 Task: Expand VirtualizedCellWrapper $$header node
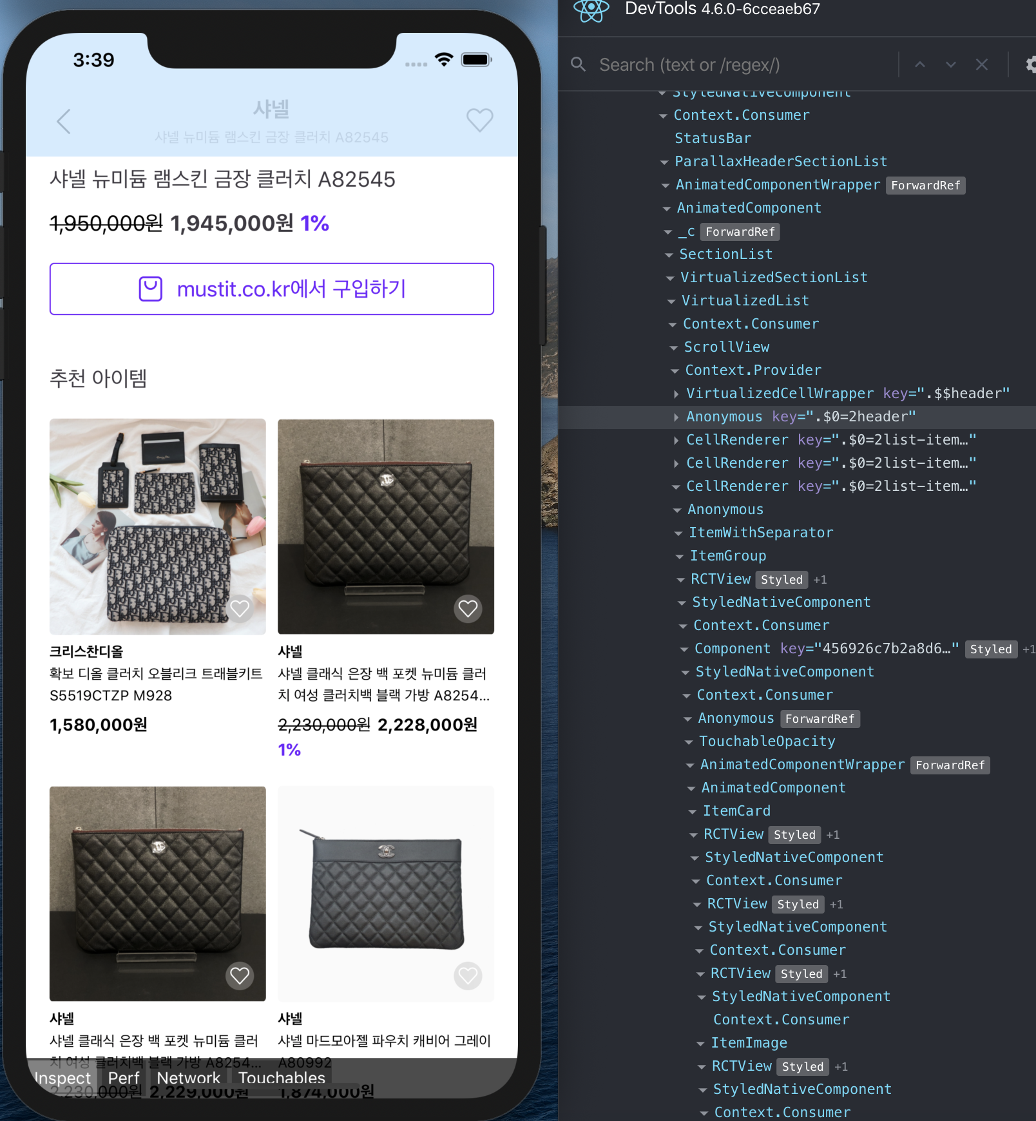pos(675,394)
